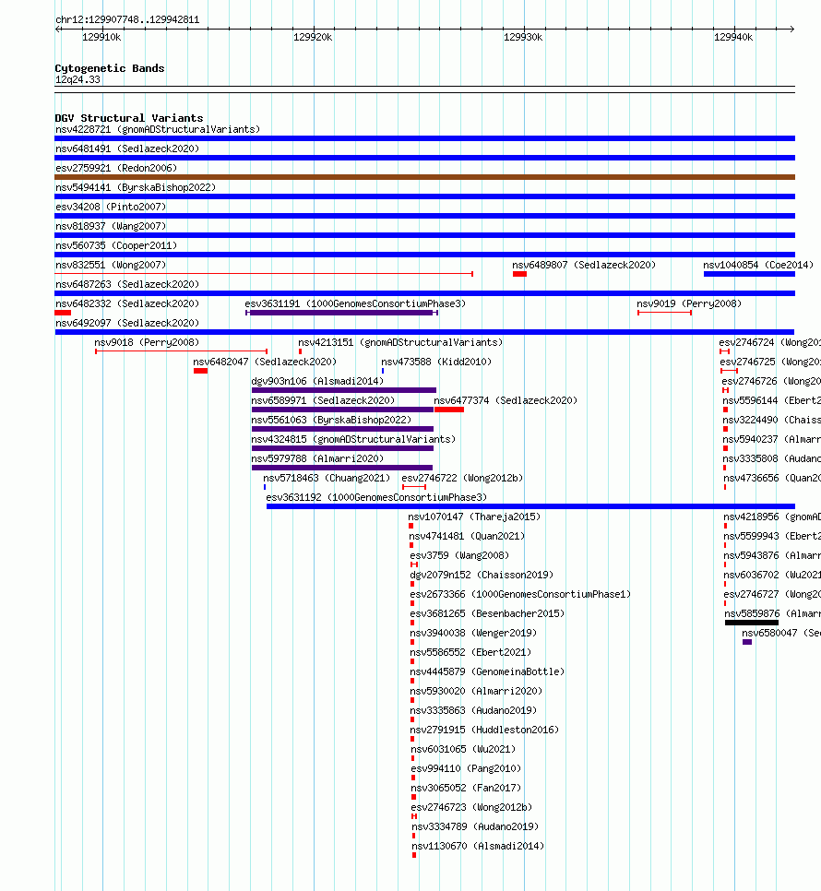Select the nsv4741481 (Quan2021) label
The image size is (821, 891).
click(467, 536)
